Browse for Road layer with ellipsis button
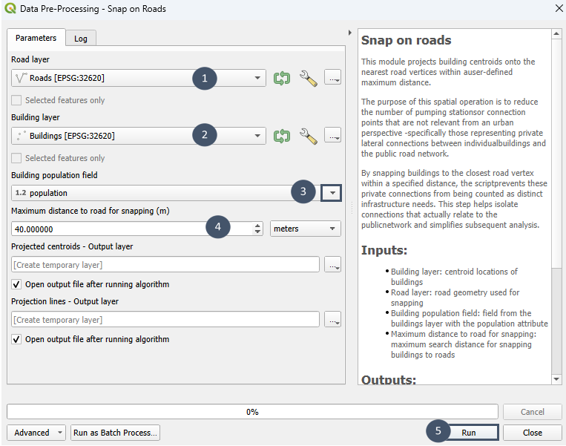This screenshot has width=566, height=446. coord(333,78)
